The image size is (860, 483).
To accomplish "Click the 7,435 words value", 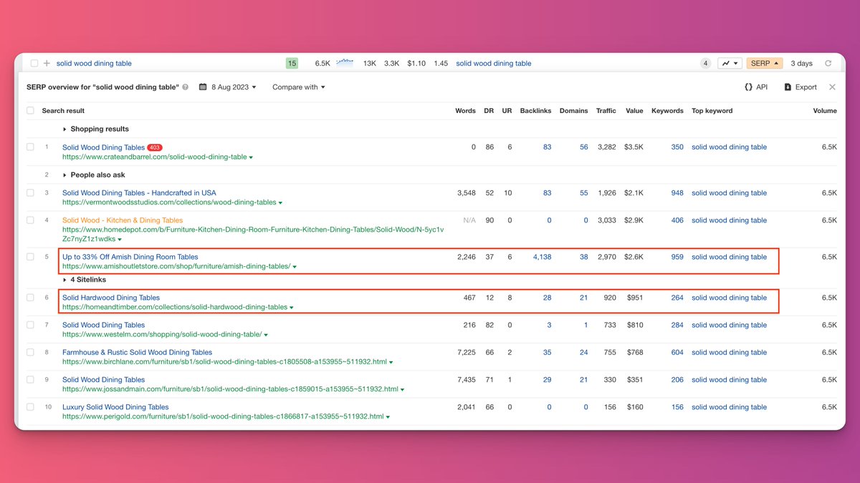I will [465, 380].
